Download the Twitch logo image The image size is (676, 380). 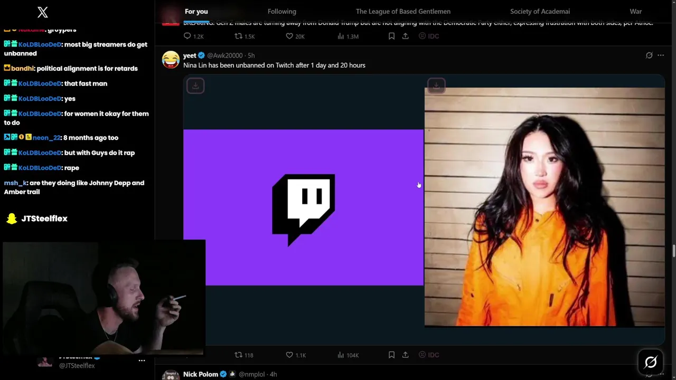click(x=195, y=85)
